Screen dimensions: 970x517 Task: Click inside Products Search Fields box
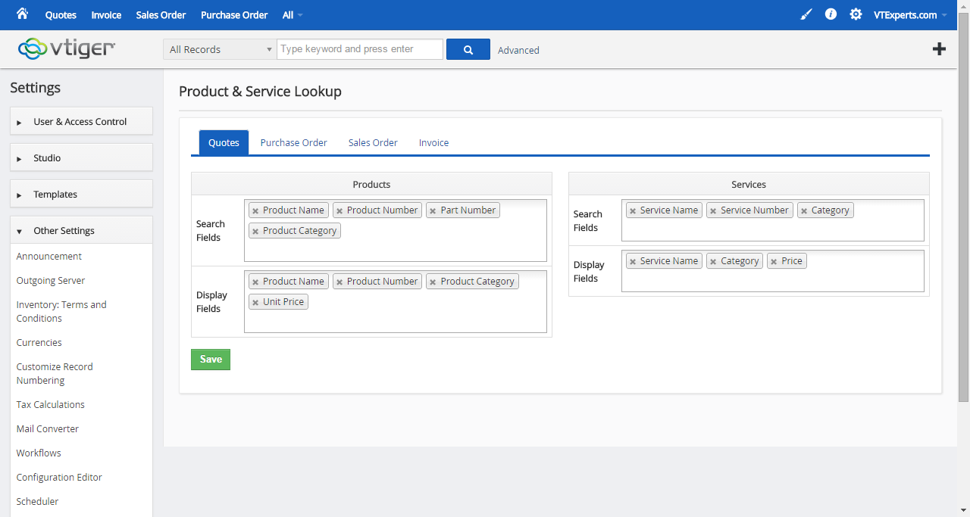tap(396, 231)
